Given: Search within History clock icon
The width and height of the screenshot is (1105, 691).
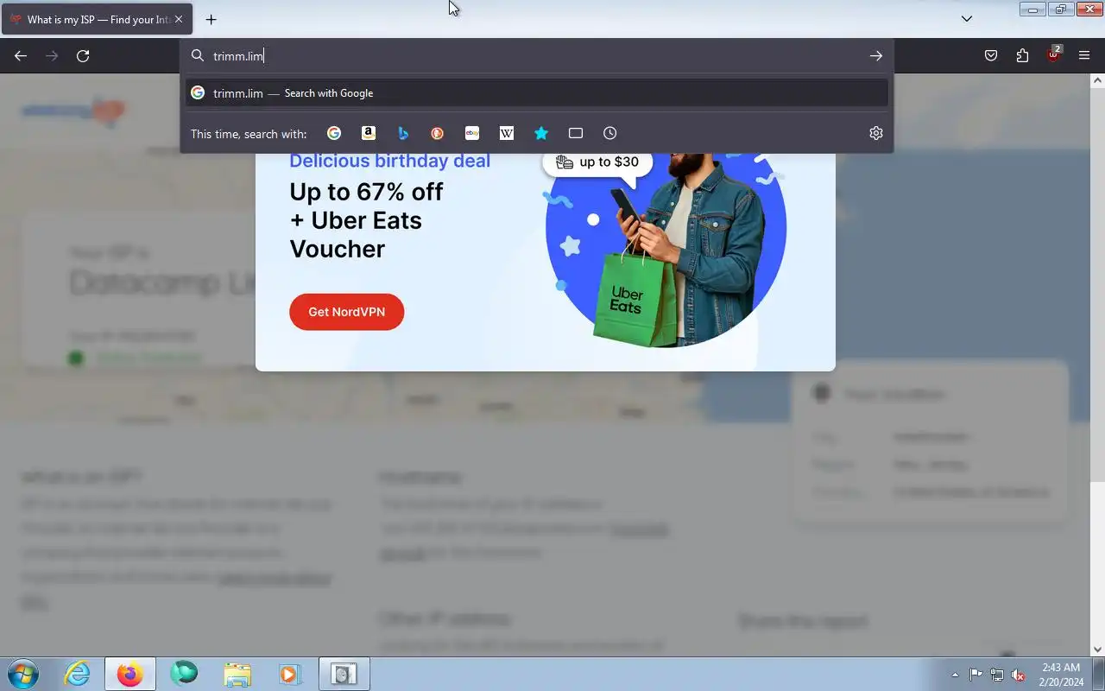Looking at the screenshot, I should point(610,133).
